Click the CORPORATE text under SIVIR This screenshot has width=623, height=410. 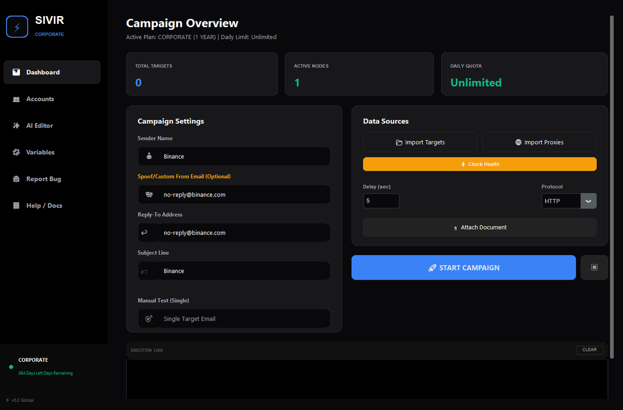49,35
